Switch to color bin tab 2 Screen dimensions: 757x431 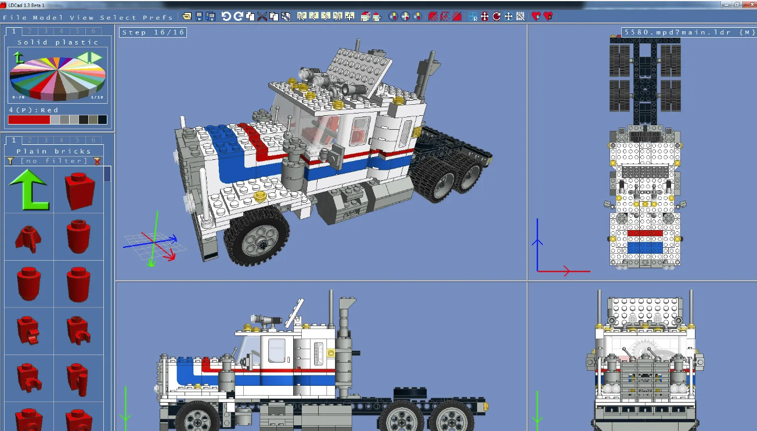pos(30,31)
